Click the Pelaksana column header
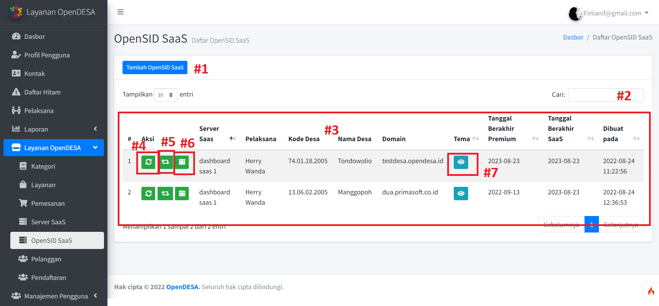Viewport: 659px width, 306px height. (x=261, y=139)
